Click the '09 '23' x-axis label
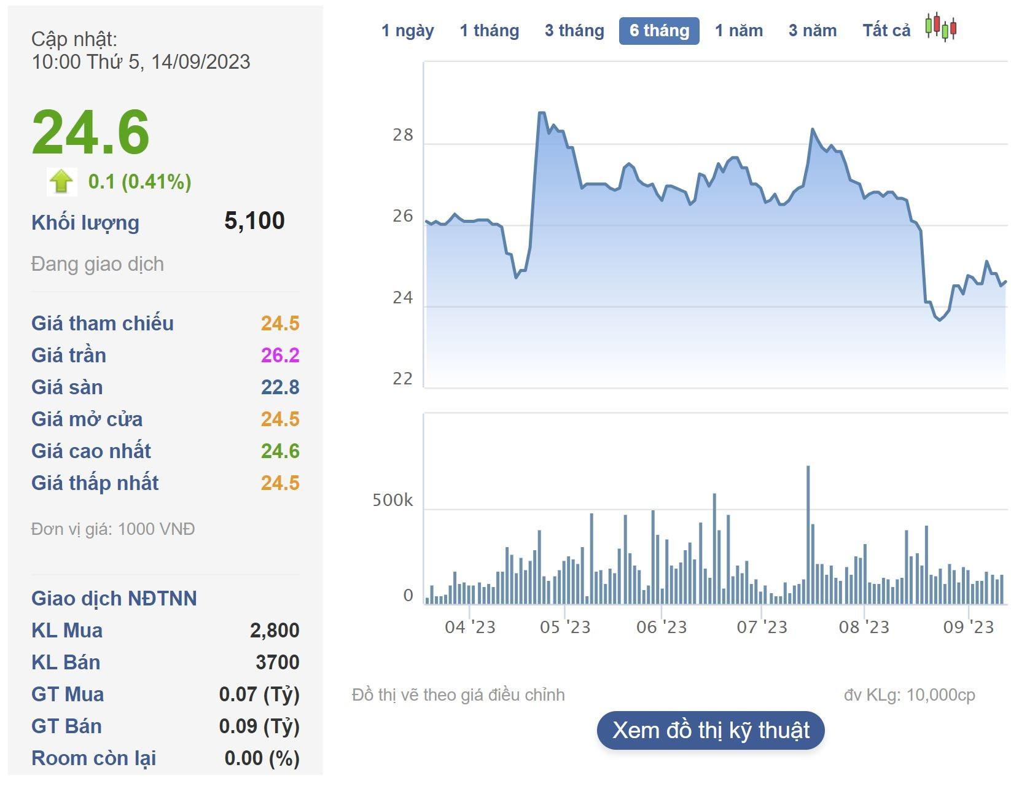This screenshot has width=1011, height=786. pos(969,627)
